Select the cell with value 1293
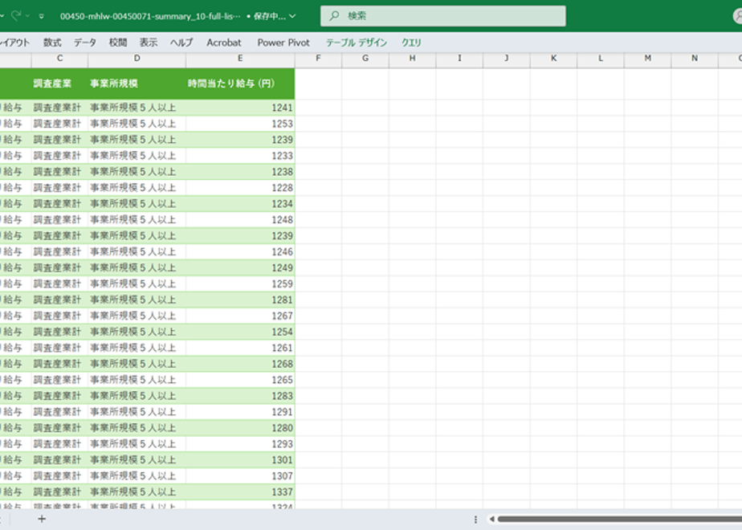 [240, 444]
